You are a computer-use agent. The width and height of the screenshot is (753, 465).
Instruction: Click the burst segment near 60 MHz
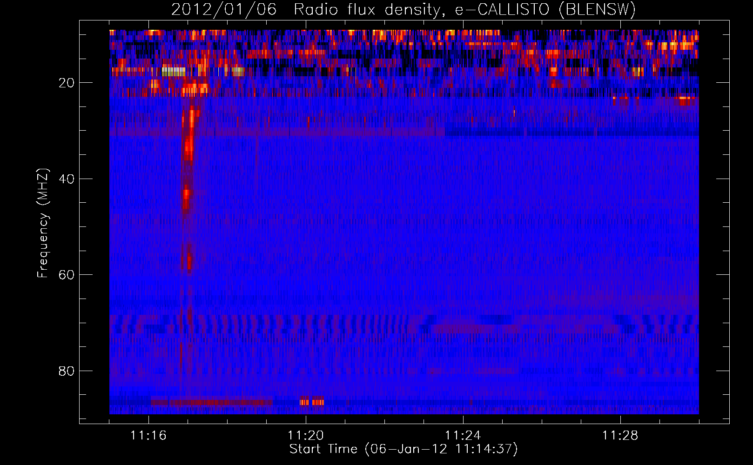point(189,262)
